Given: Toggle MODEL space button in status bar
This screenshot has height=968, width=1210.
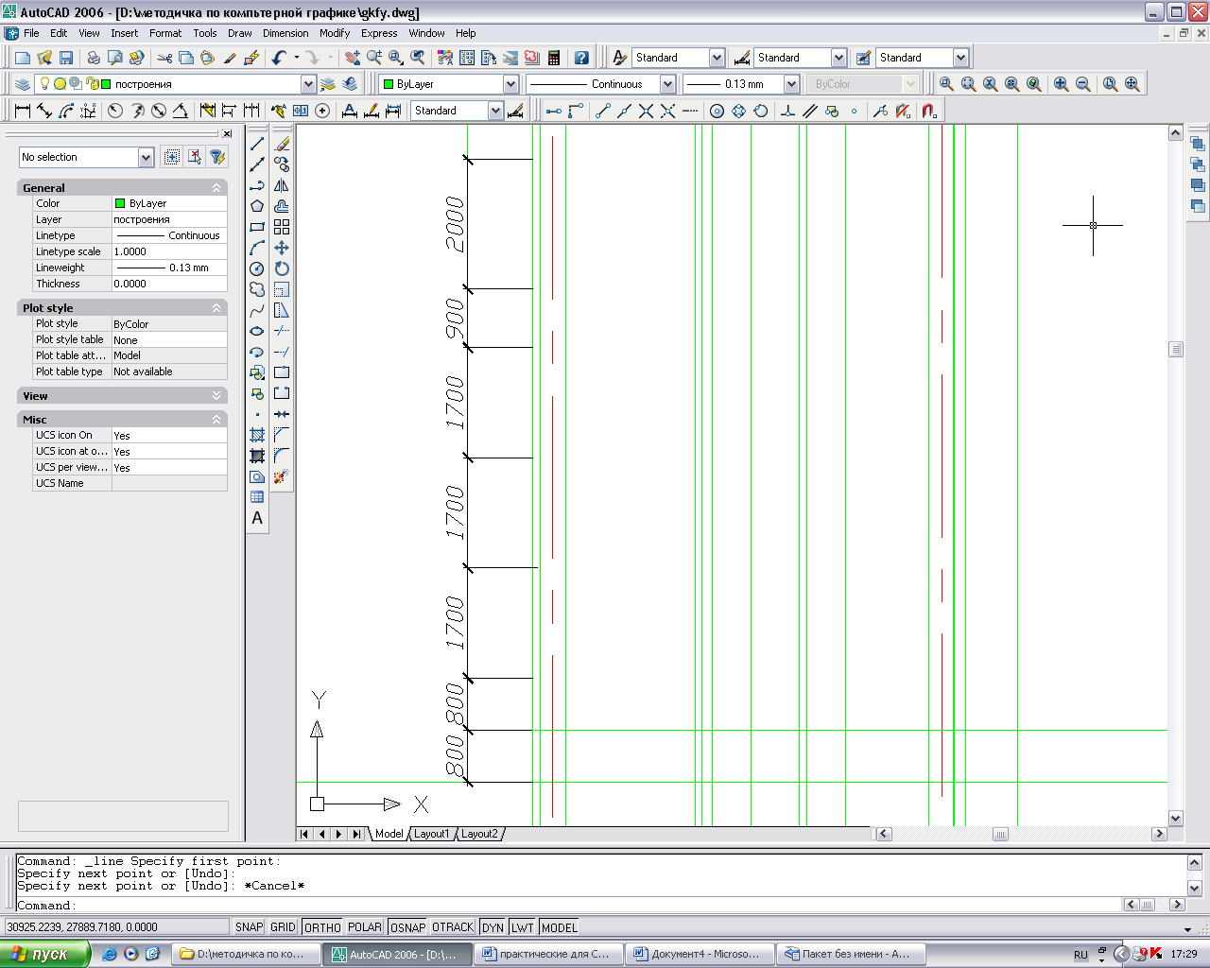Looking at the screenshot, I should click(x=560, y=927).
